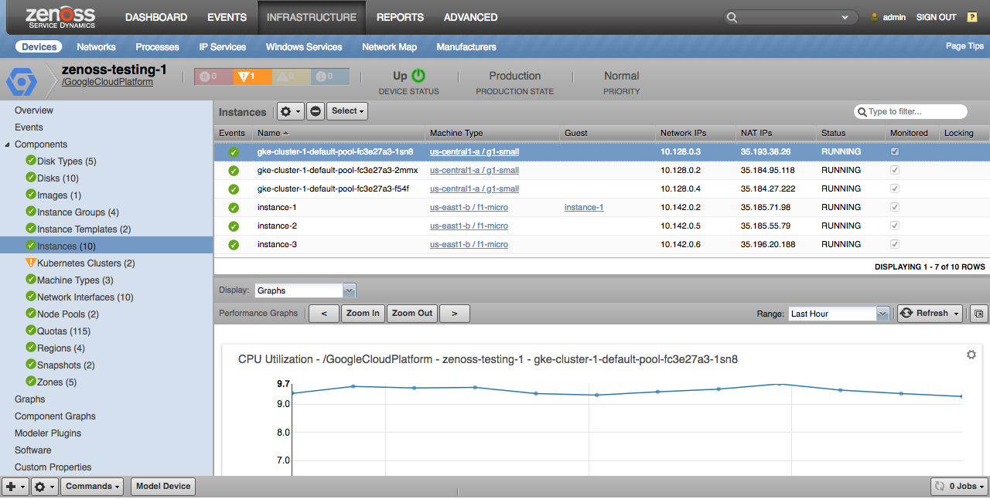Go to next graph time range

click(455, 314)
